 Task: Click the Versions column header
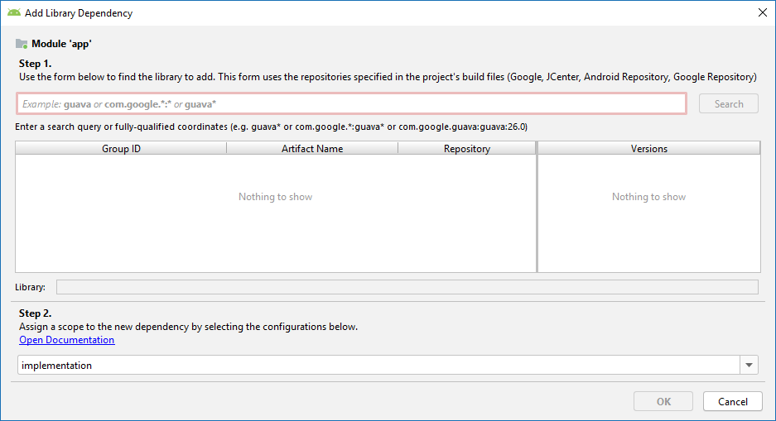[x=648, y=148]
